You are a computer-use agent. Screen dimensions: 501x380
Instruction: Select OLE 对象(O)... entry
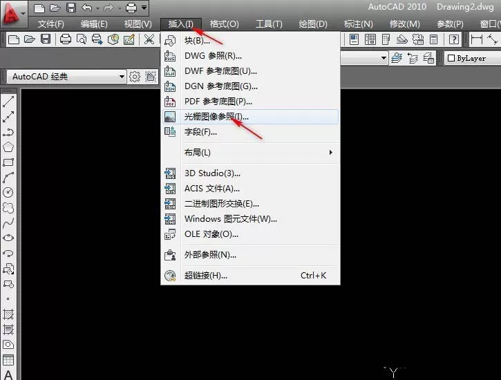tap(250, 234)
